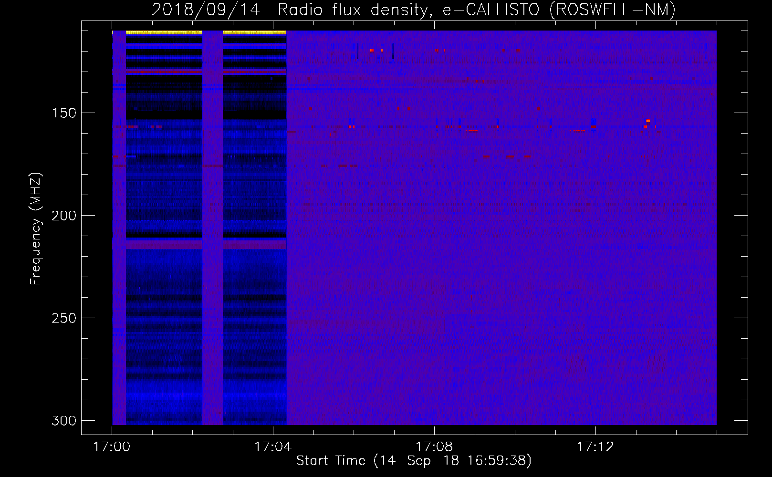Click the 17:04 time tick label
Image resolution: width=772 pixels, height=477 pixels.
pyautogui.click(x=273, y=447)
